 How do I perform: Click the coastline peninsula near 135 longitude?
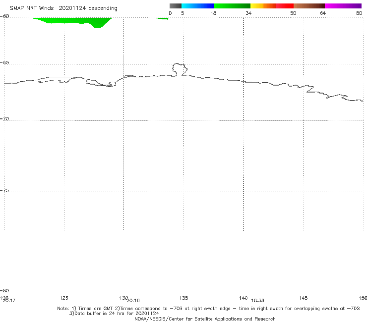coord(180,69)
